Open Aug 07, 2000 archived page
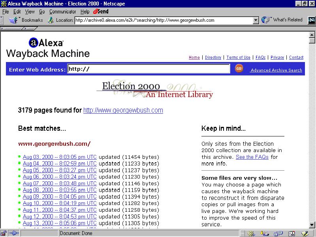This screenshot has height=237, width=316. click(60, 183)
